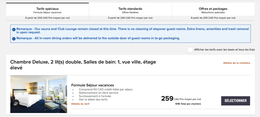
Task: Click the info icon beside in-room dining remark
Action: [x=14, y=38]
